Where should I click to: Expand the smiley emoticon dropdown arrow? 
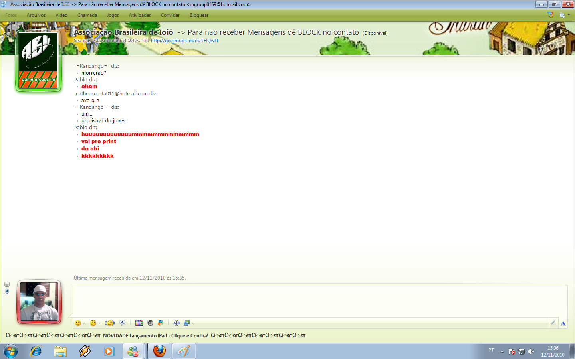pos(84,323)
